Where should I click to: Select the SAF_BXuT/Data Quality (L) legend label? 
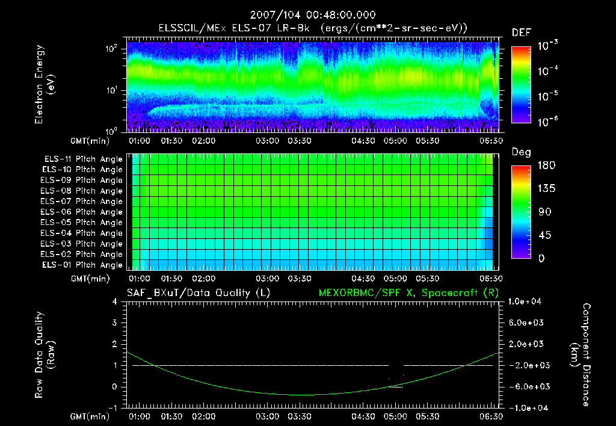click(x=198, y=293)
